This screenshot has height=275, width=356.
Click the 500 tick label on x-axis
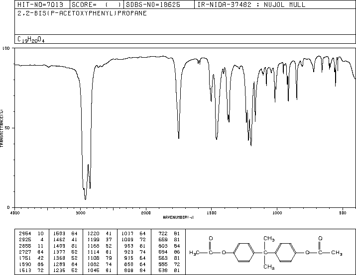[343, 213]
